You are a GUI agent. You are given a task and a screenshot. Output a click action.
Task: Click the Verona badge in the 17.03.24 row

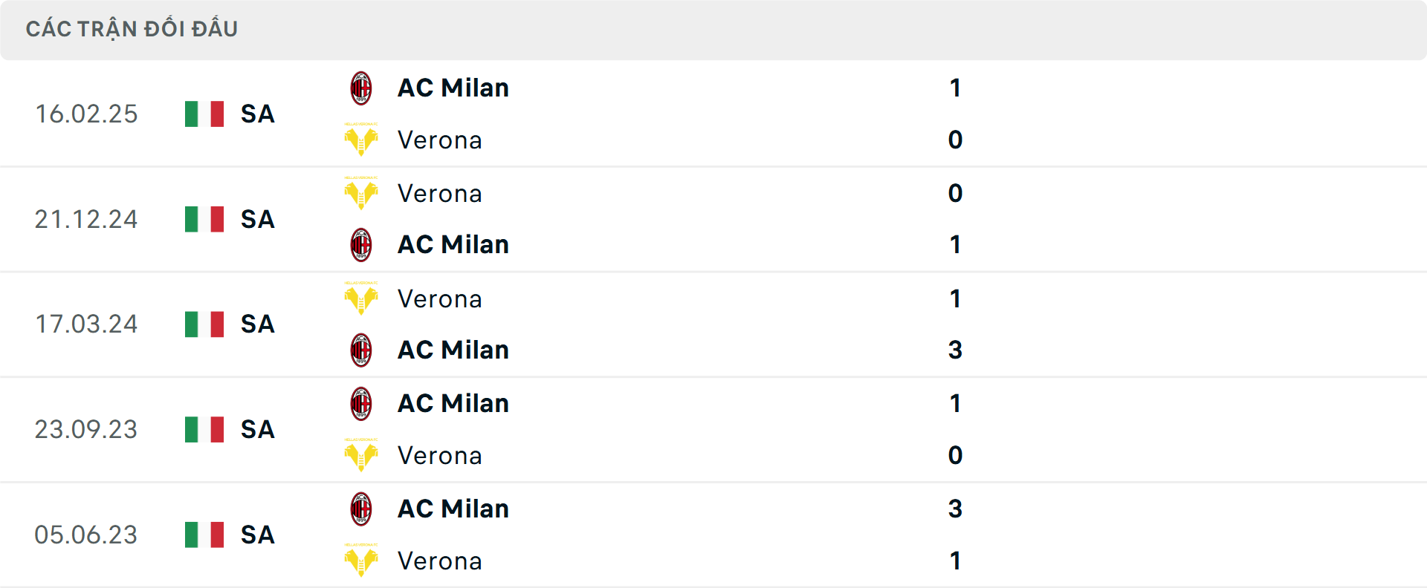pos(362,298)
